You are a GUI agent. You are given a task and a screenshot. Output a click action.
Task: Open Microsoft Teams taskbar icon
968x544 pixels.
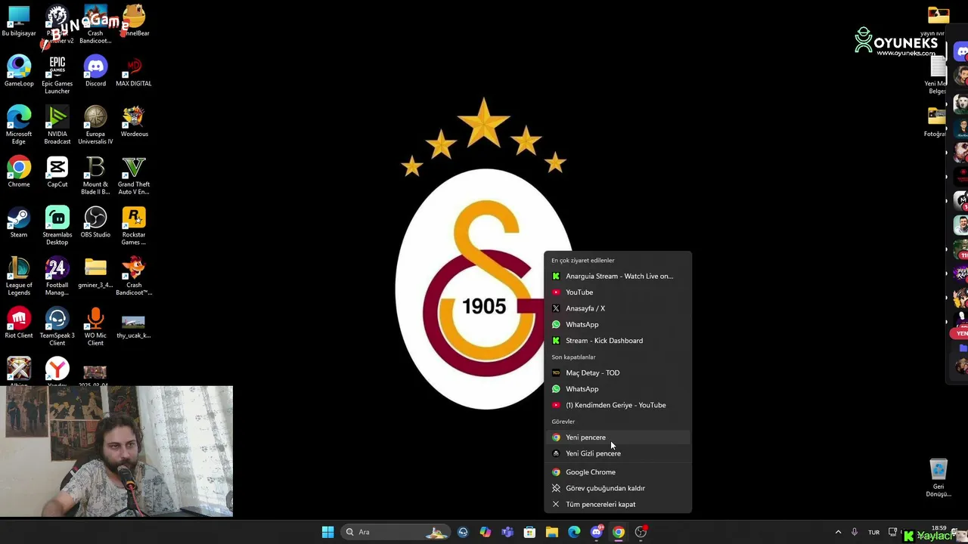pyautogui.click(x=507, y=532)
